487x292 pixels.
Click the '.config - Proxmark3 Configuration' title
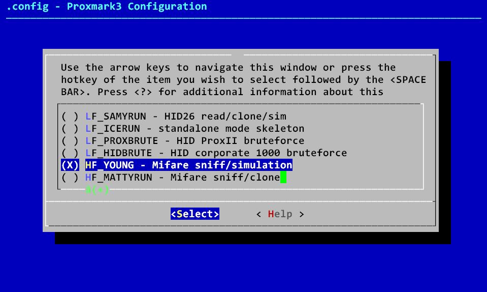107,6
